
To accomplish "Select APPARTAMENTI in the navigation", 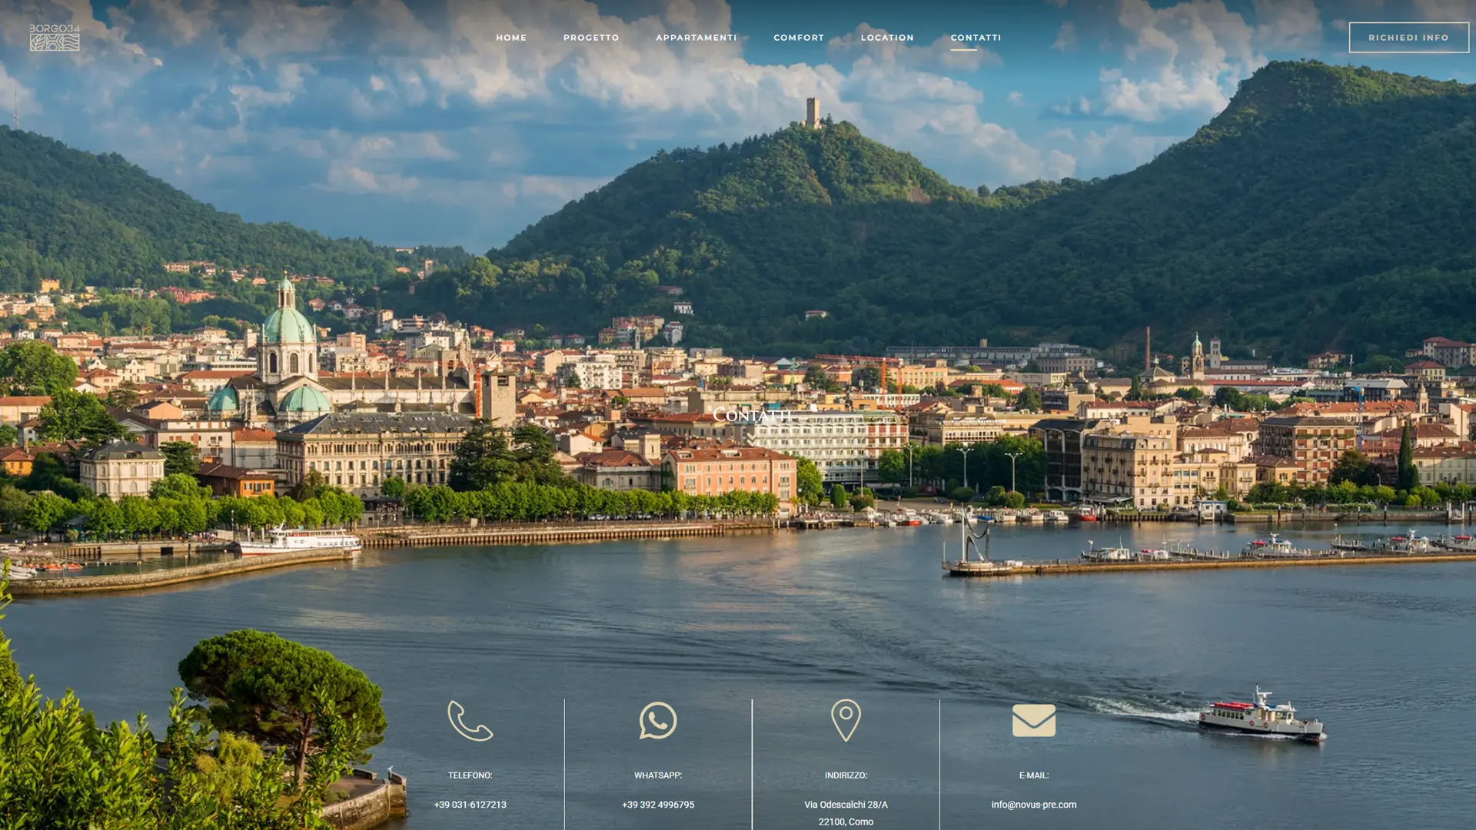I will pyautogui.click(x=695, y=37).
